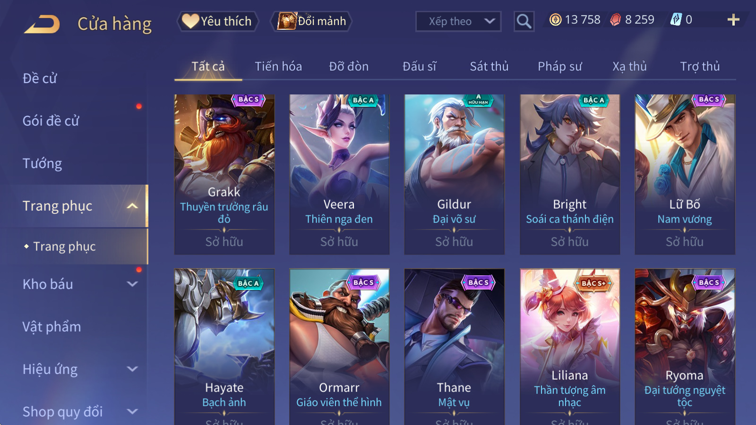Click the red ruby currency icon
Screen dimensions: 756x425
pos(615,20)
